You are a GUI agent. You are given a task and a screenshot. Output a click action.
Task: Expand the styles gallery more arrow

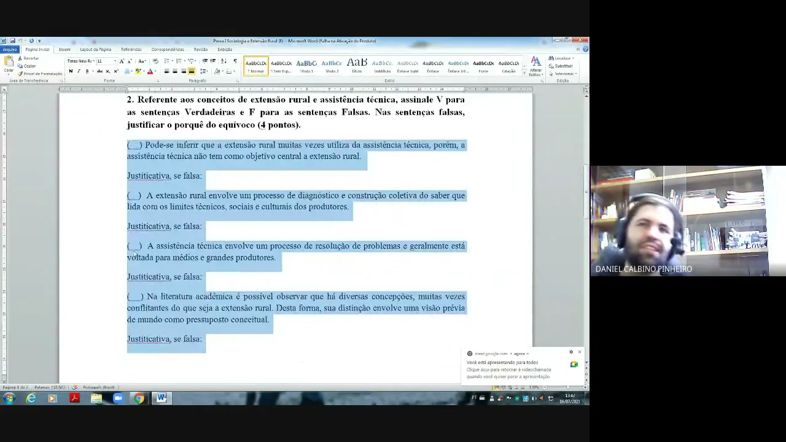[524, 73]
